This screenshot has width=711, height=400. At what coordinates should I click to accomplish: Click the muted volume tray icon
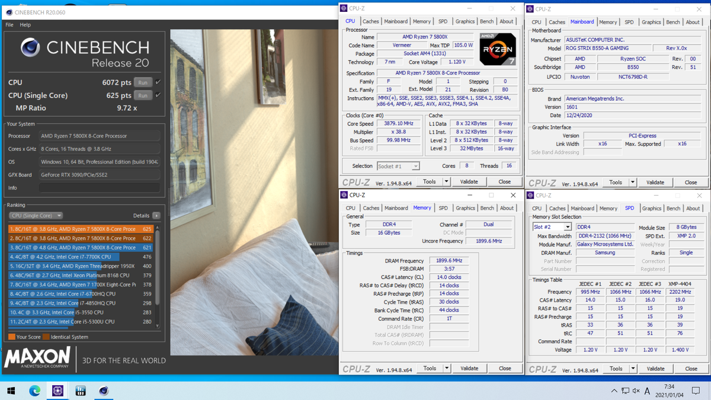[x=636, y=391]
